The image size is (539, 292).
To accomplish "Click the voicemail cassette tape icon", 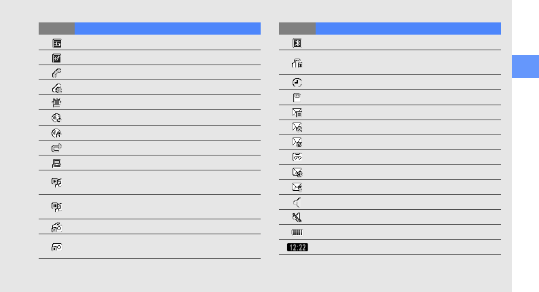I will (x=297, y=157).
